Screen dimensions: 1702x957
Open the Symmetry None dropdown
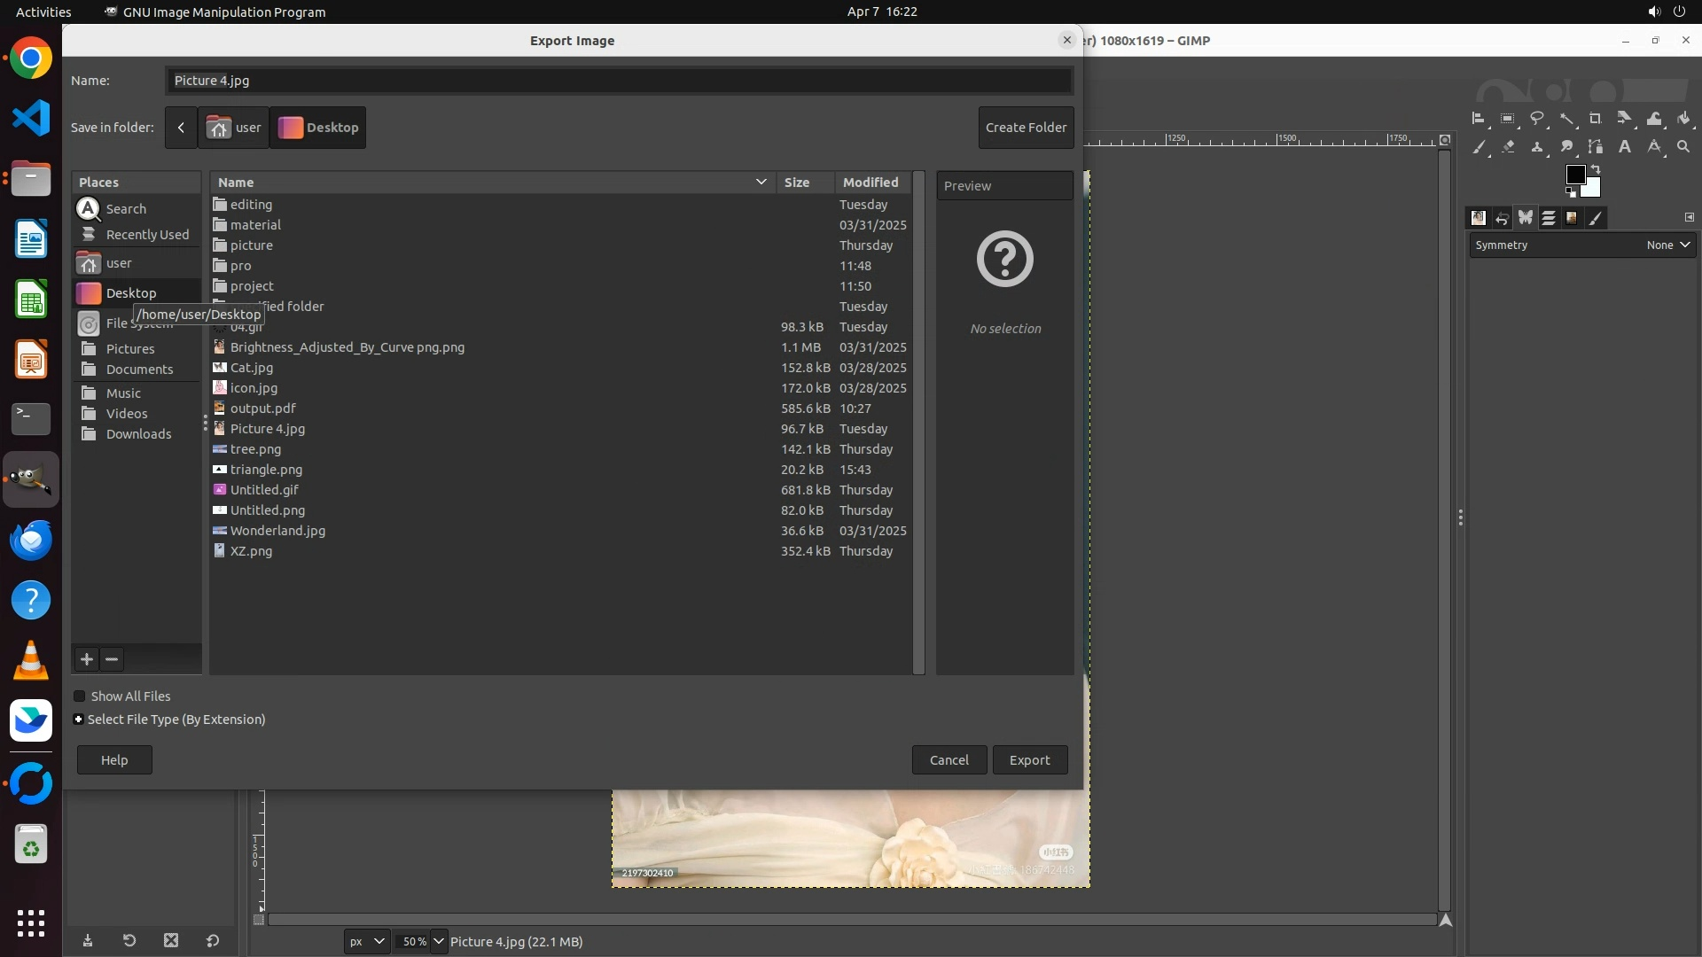click(1668, 245)
